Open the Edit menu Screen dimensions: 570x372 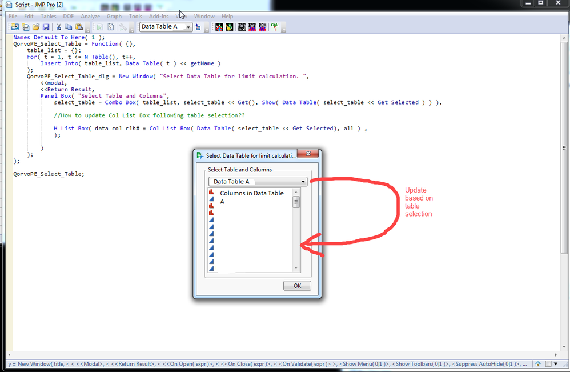(29, 17)
